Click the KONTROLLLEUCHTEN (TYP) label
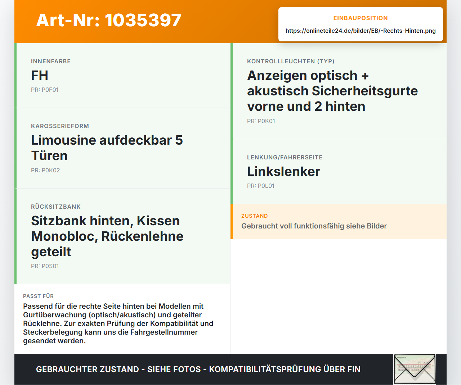This screenshot has height=385, width=461. tap(291, 61)
